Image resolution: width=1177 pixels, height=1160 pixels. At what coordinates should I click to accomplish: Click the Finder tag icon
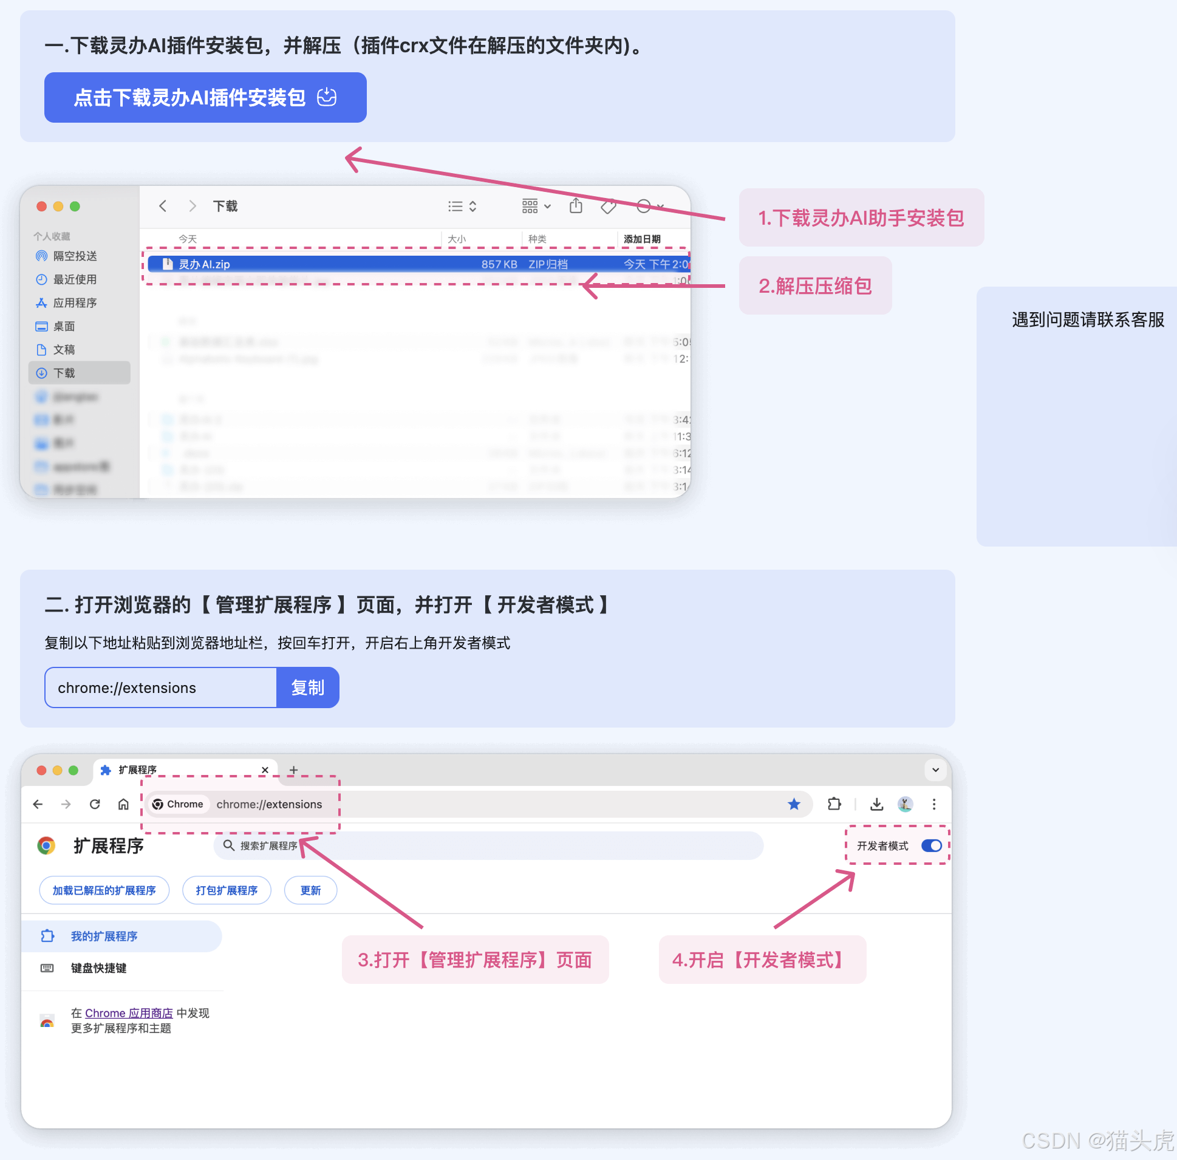pyautogui.click(x=609, y=206)
